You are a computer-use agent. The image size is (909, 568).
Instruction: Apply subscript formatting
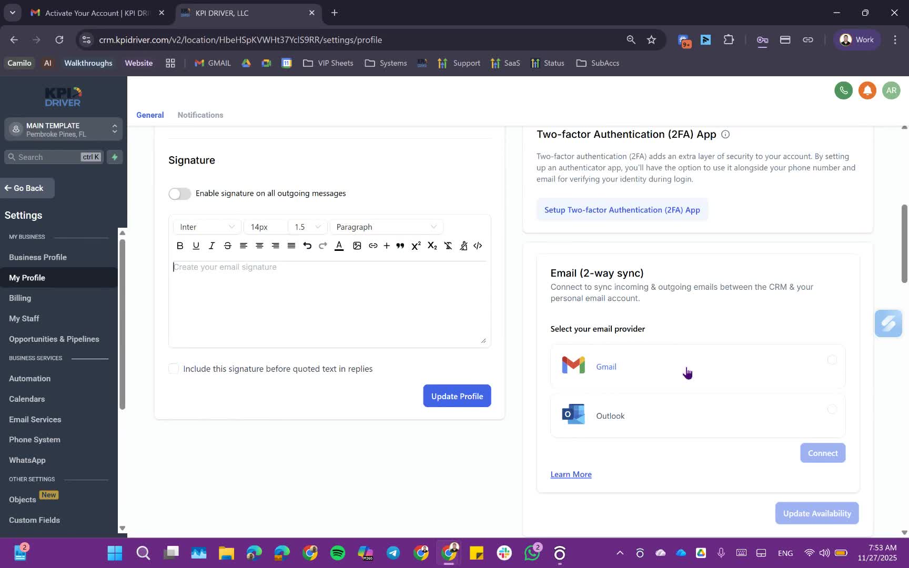tap(432, 246)
